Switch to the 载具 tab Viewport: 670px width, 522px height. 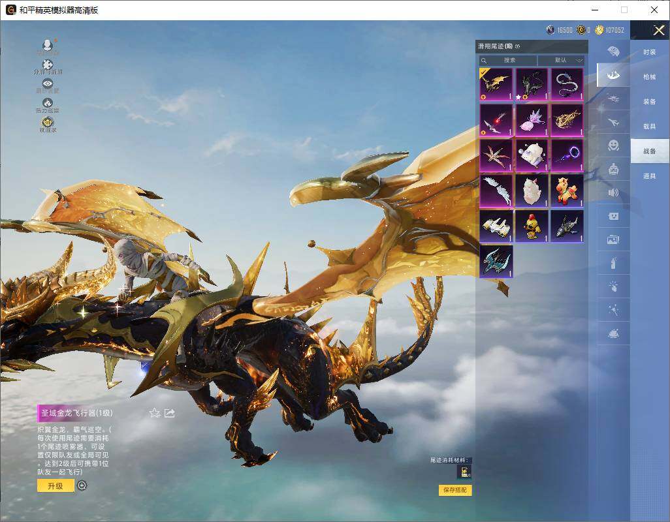click(x=650, y=127)
